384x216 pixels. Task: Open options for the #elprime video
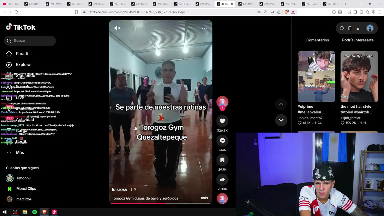(x=333, y=106)
